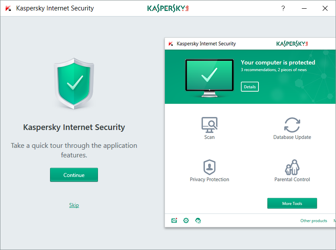
Task: Click the green shield checkmark image
Action: tap(74, 83)
